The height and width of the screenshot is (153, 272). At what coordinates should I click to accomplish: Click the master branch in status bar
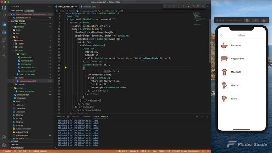click(x=7, y=151)
